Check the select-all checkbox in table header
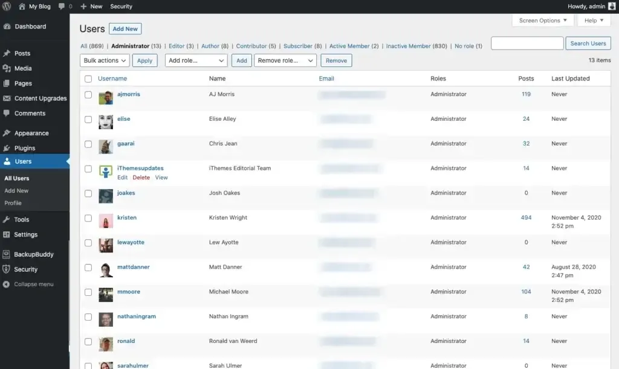Image resolution: width=619 pixels, height=369 pixels. coord(88,79)
